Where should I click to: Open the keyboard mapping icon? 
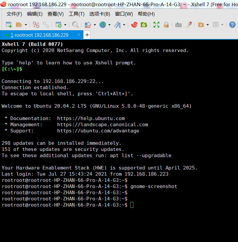click(178, 25)
